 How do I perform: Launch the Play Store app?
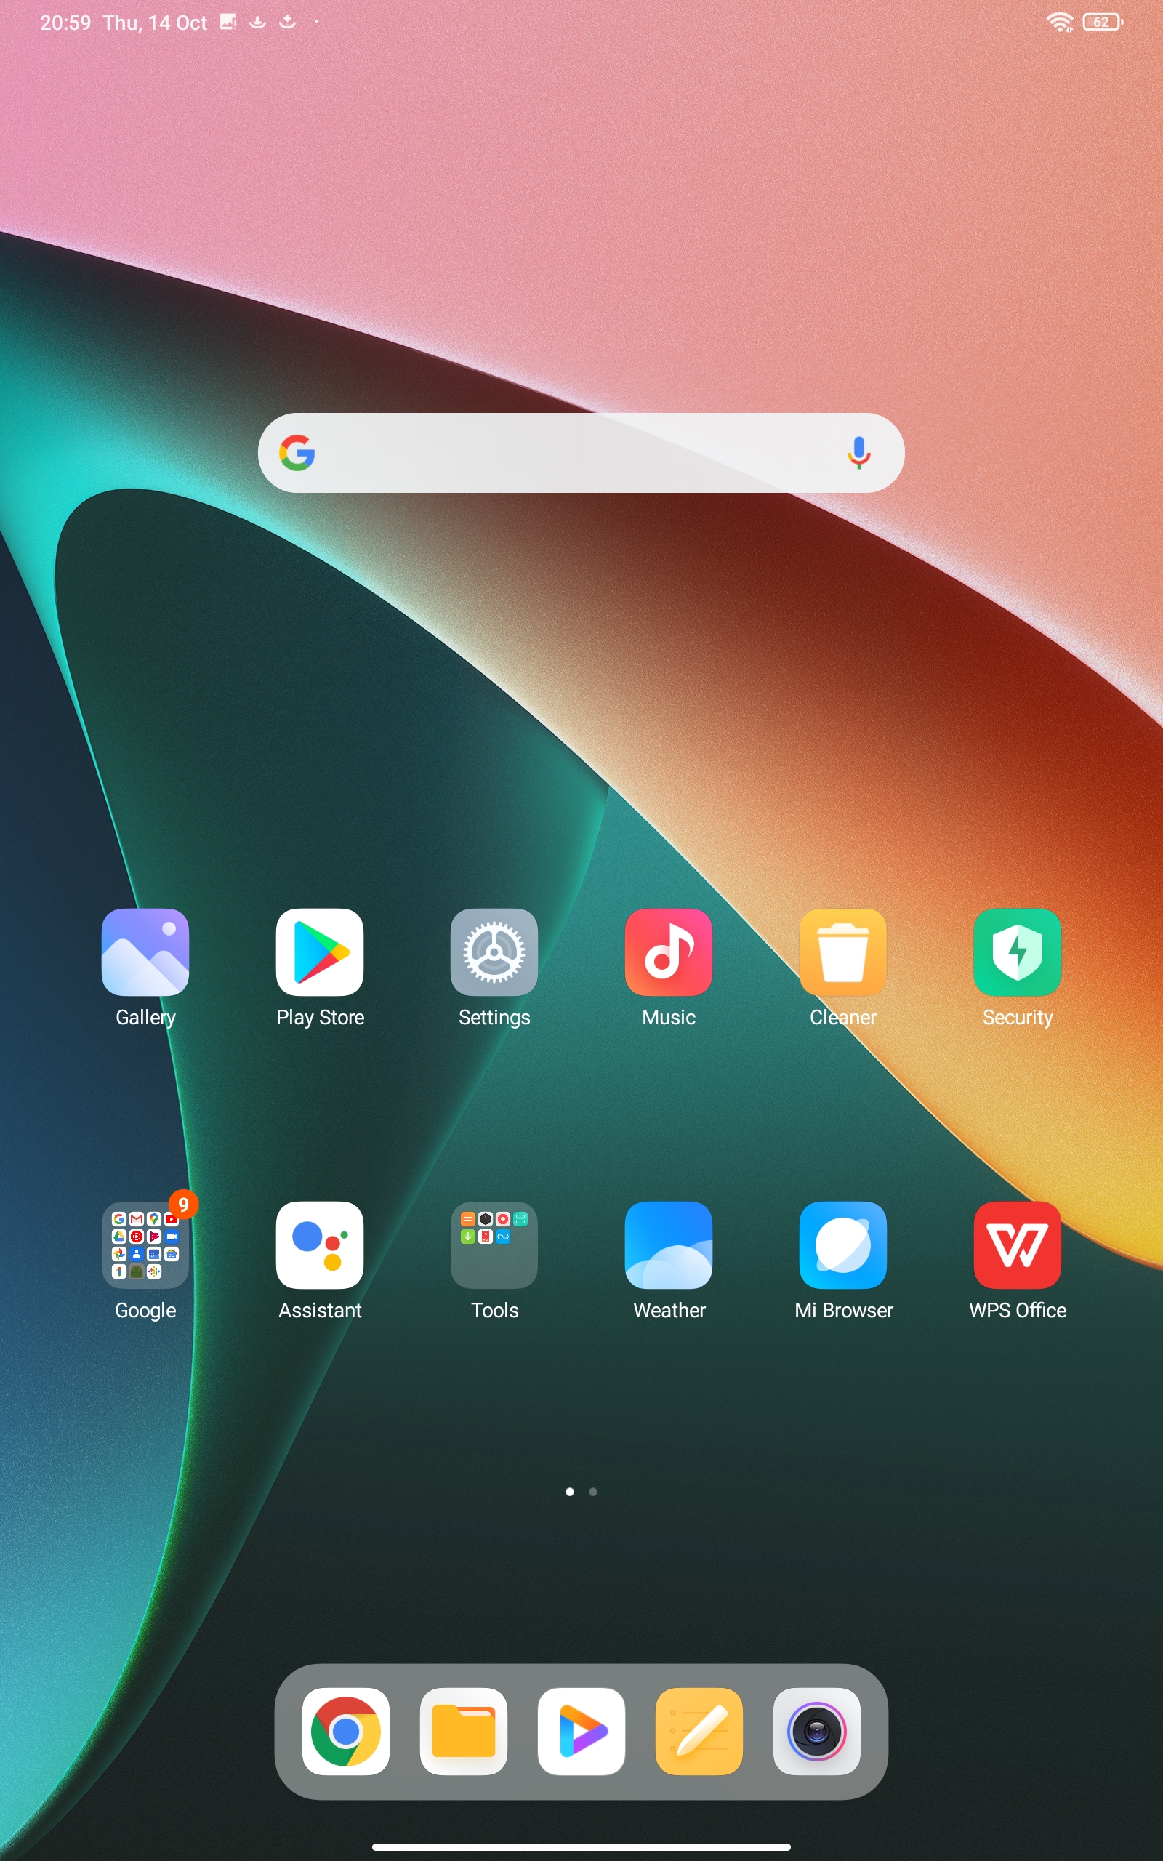click(x=319, y=952)
